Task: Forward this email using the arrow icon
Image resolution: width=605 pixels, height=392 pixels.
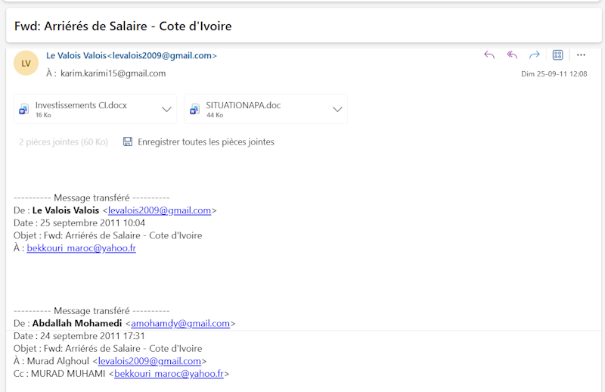Action: pos(535,54)
